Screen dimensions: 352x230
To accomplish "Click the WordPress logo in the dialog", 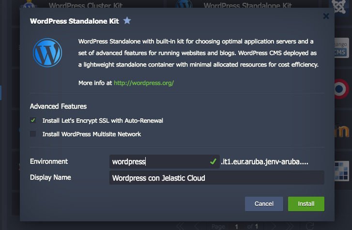I will point(47,53).
